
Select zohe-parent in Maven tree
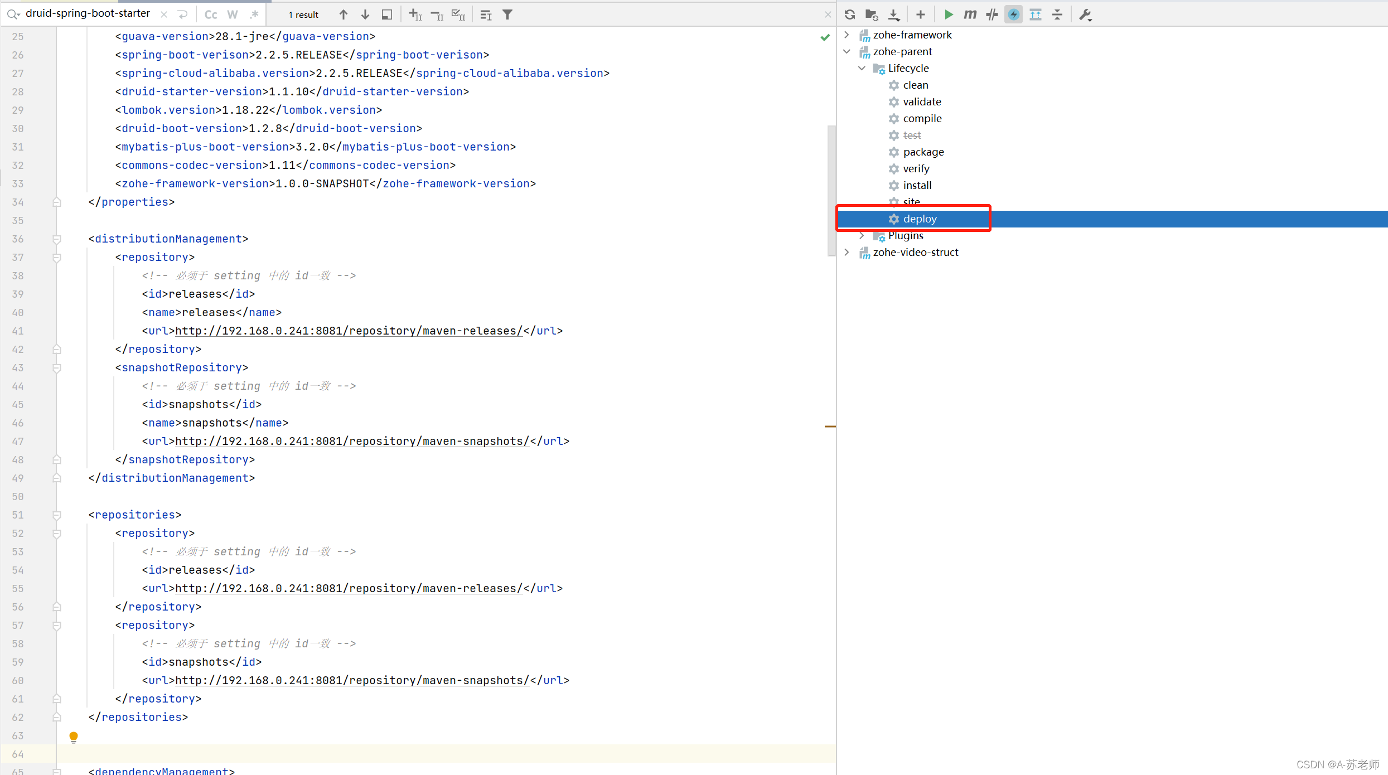902,51
